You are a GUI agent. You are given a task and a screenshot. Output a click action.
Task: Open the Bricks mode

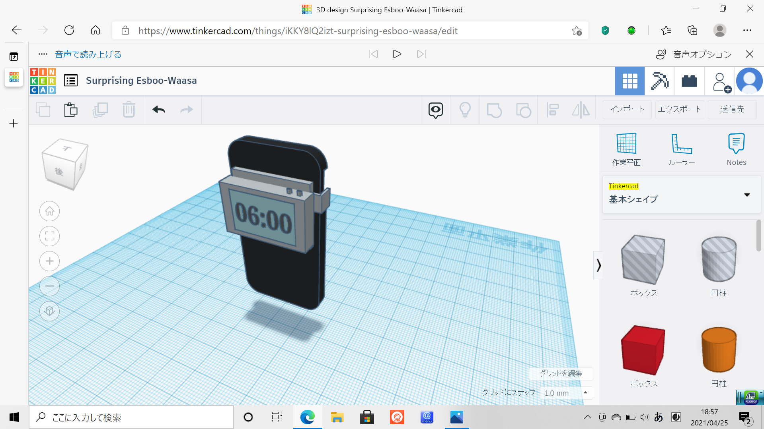pyautogui.click(x=689, y=81)
